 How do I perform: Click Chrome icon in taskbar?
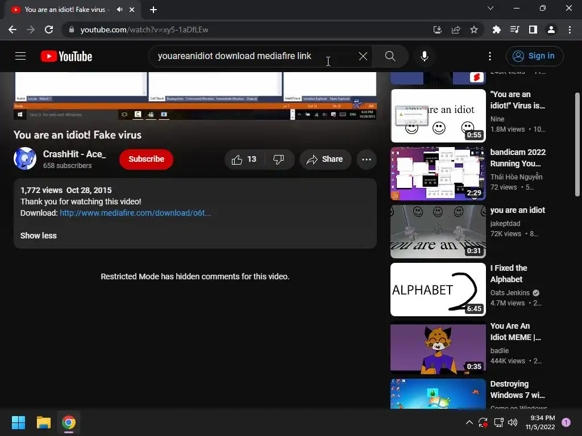(x=69, y=422)
